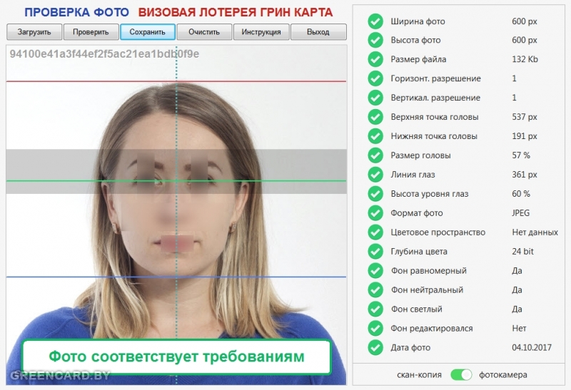
Task: Click the check icon for Размер головы
Action: [x=375, y=155]
